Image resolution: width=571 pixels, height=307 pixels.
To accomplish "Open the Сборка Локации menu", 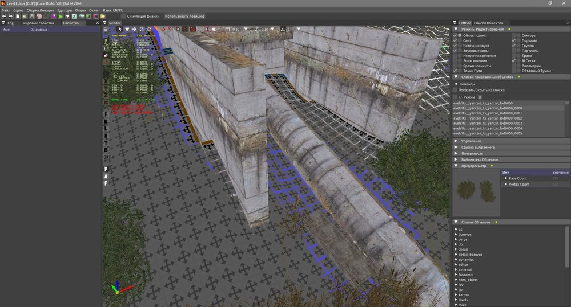I will click(41, 10).
